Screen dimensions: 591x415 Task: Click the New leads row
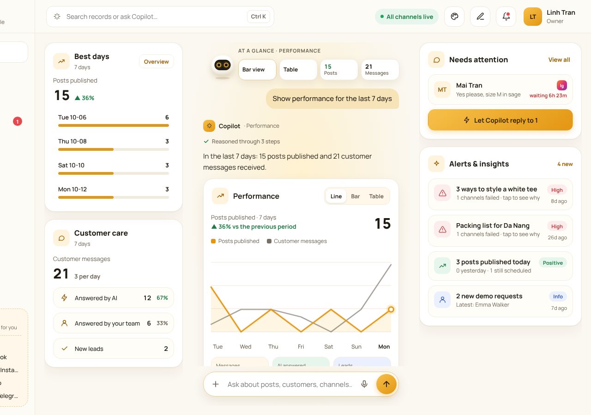[x=114, y=349]
